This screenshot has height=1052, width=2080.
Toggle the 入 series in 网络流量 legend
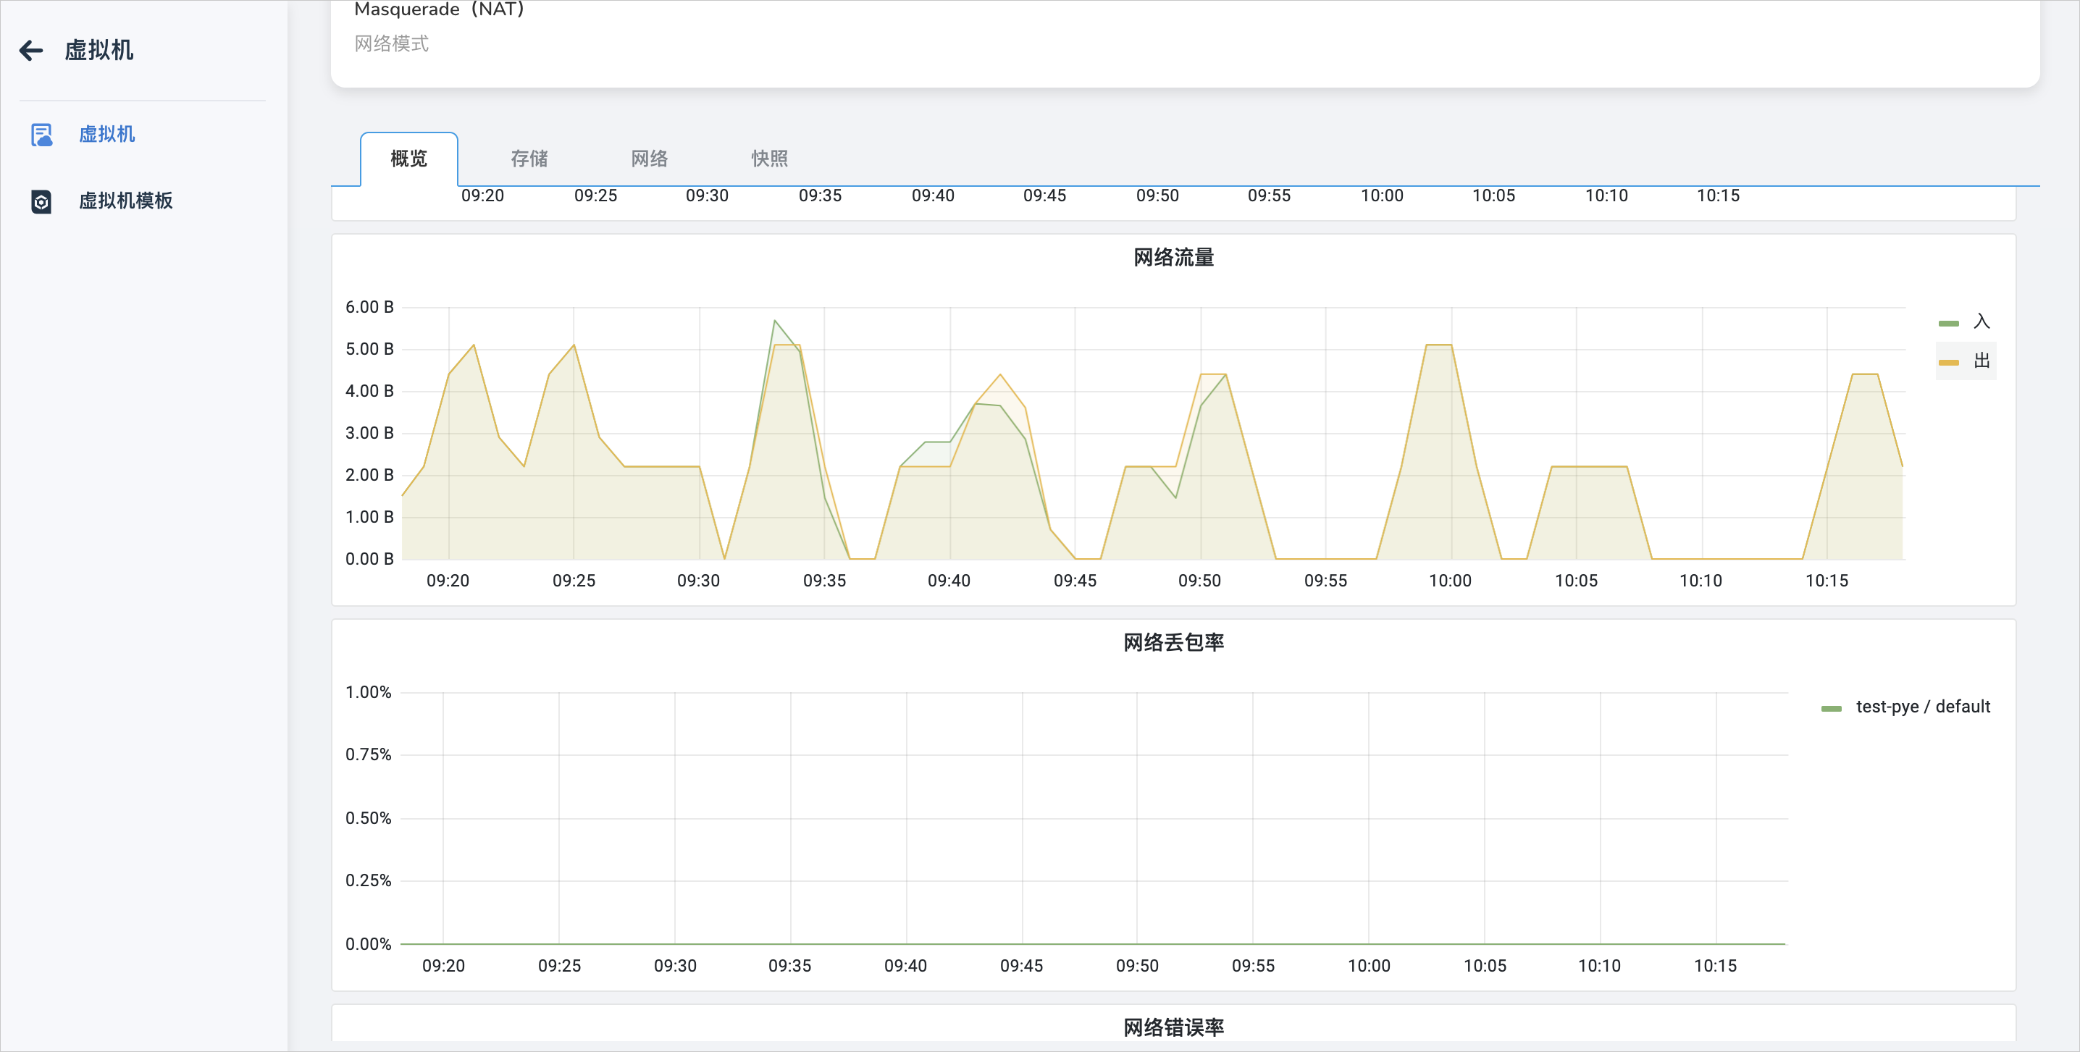[1966, 322]
